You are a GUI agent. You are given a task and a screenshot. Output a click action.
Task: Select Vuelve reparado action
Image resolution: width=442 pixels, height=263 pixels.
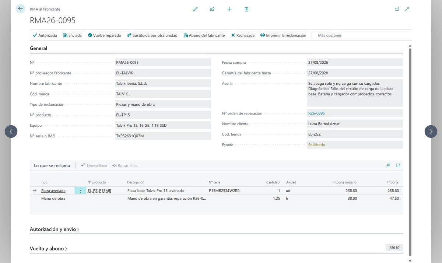[x=105, y=35]
